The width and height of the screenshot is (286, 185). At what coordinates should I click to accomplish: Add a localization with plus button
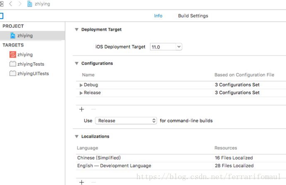point(82,182)
